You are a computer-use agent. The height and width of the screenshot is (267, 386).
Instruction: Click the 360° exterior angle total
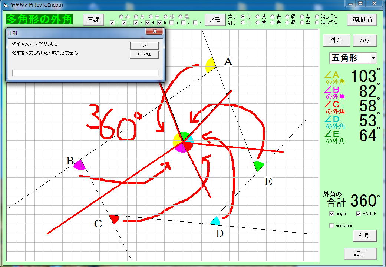pyautogui.click(x=364, y=201)
